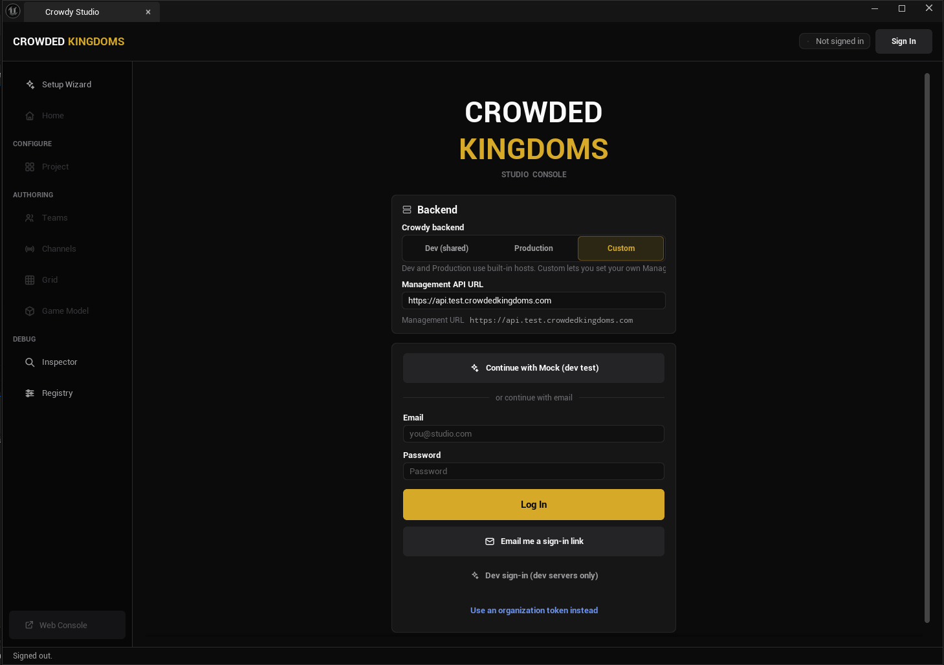Click Dev sign-in (dev servers only)

click(x=534, y=576)
